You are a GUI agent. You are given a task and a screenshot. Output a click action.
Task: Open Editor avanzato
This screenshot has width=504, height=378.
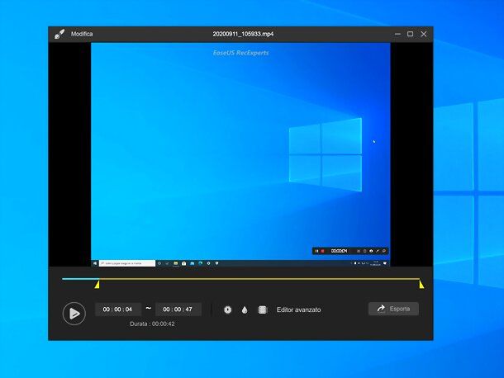point(298,310)
